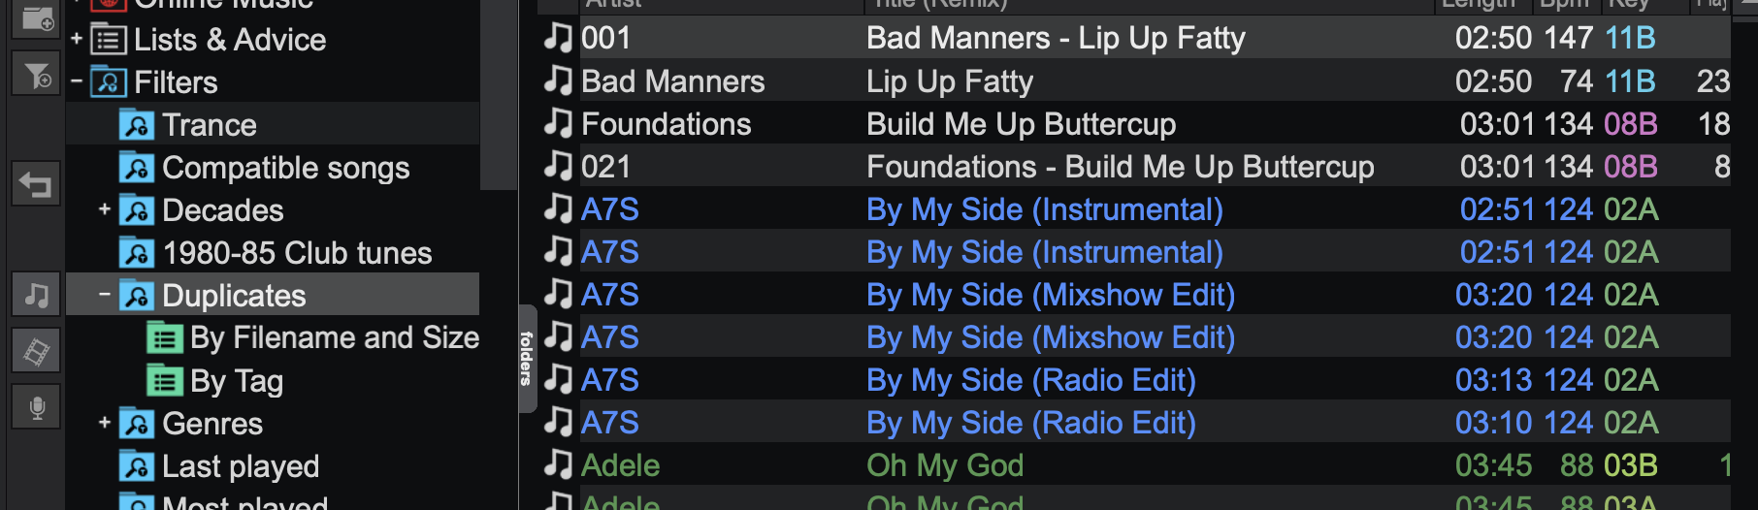Click the add virtual folder icon

(37, 18)
